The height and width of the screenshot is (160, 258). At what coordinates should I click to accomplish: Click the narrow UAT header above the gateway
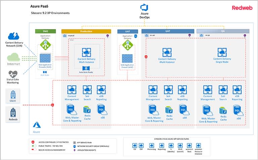pyautogui.click(x=128, y=31)
